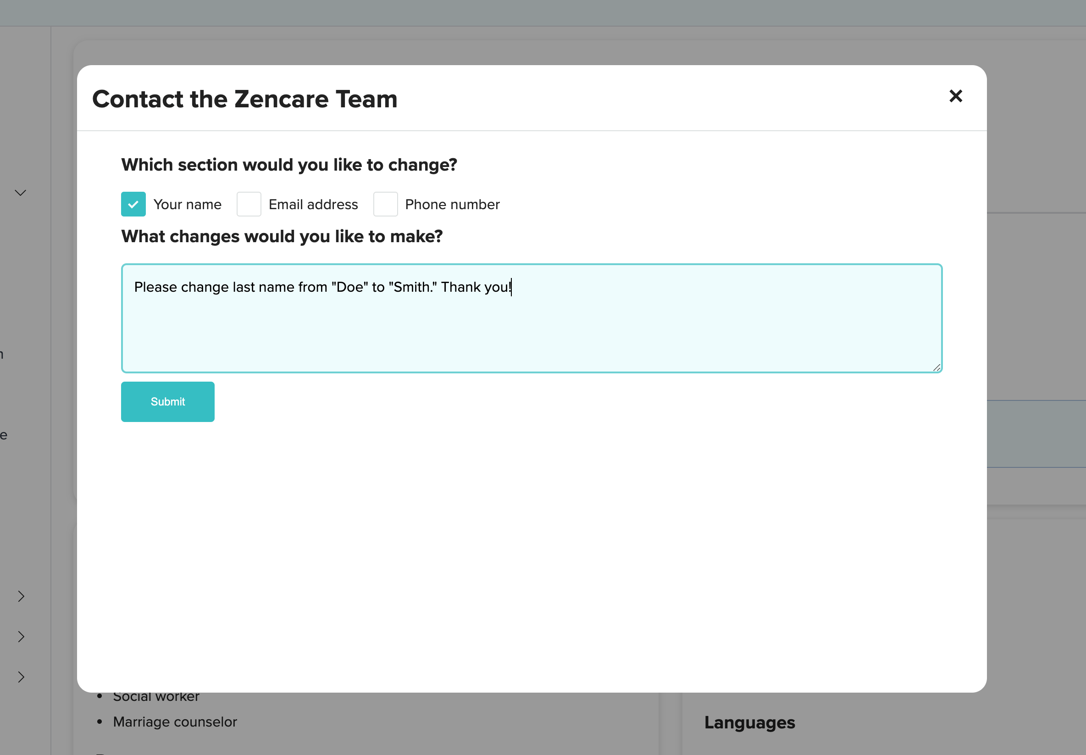The width and height of the screenshot is (1086, 755).
Task: Close the Contact the Zencare Team dialog
Action: point(955,96)
